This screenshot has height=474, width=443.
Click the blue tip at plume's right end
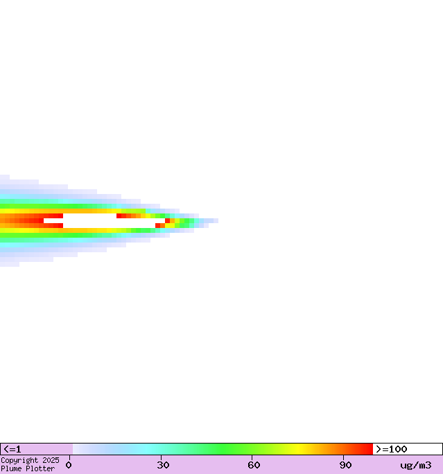[215, 220]
